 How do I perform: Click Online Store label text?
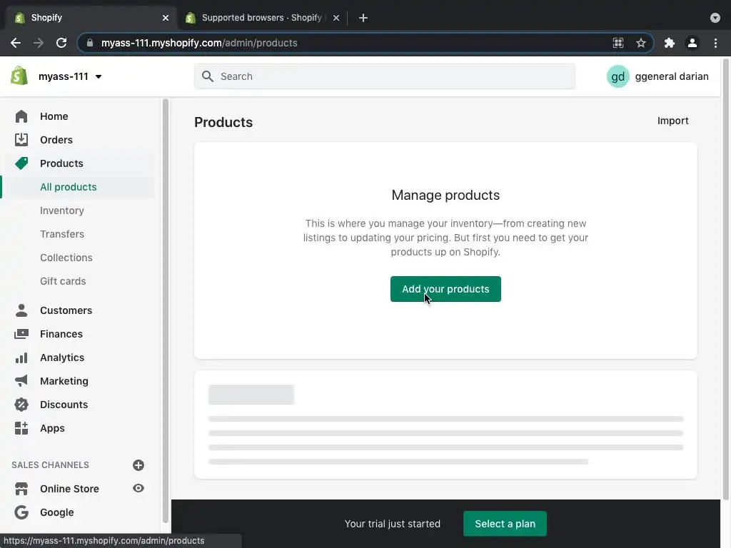(69, 488)
